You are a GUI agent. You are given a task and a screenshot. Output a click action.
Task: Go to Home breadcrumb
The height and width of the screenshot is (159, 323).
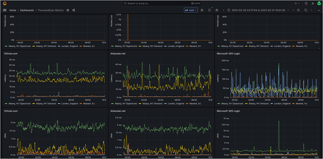pos(13,10)
